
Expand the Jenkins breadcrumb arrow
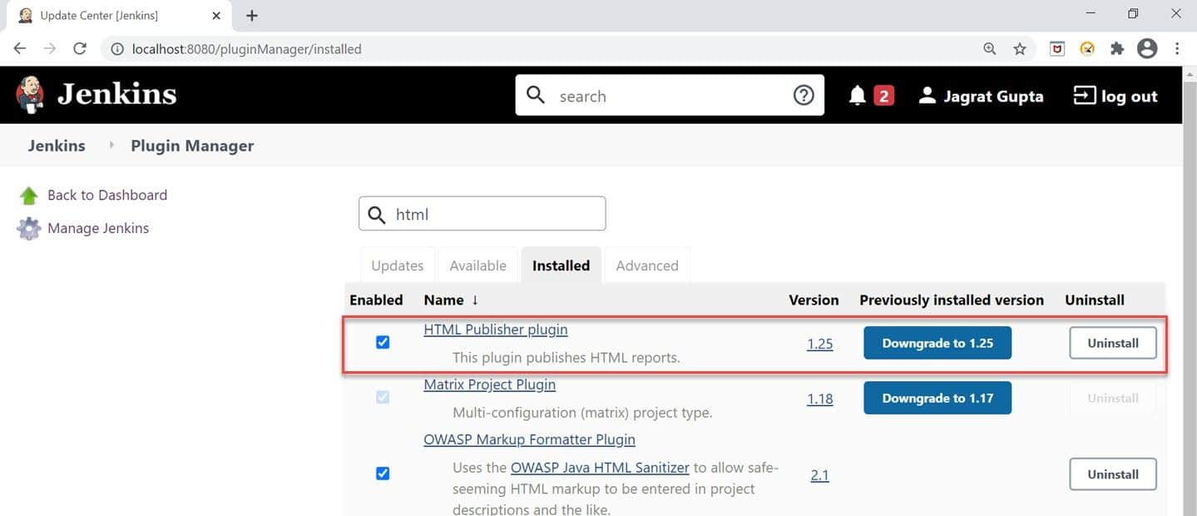[x=111, y=146]
